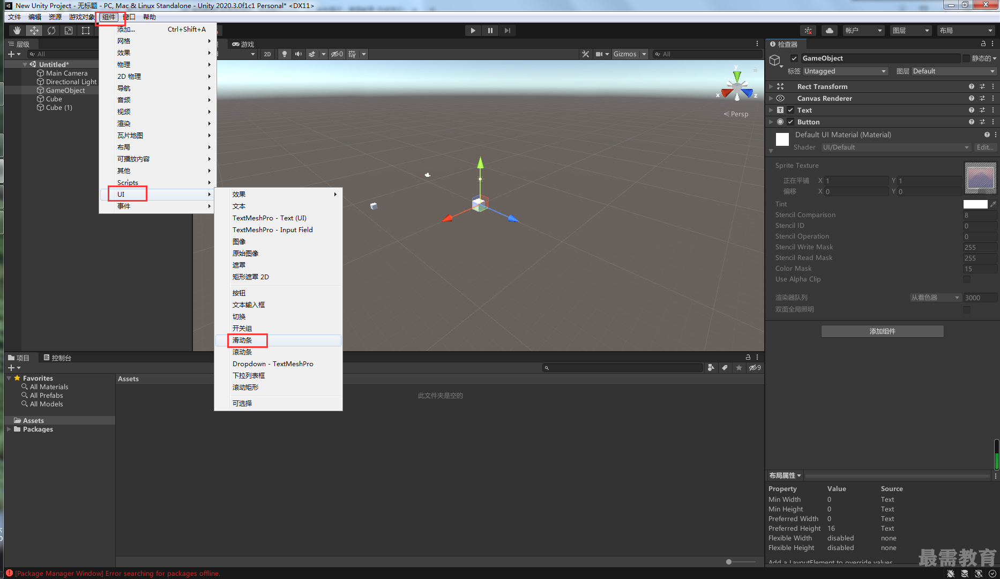Select the Sprite Texture thumbnail
This screenshot has height=579, width=1000.
[980, 178]
